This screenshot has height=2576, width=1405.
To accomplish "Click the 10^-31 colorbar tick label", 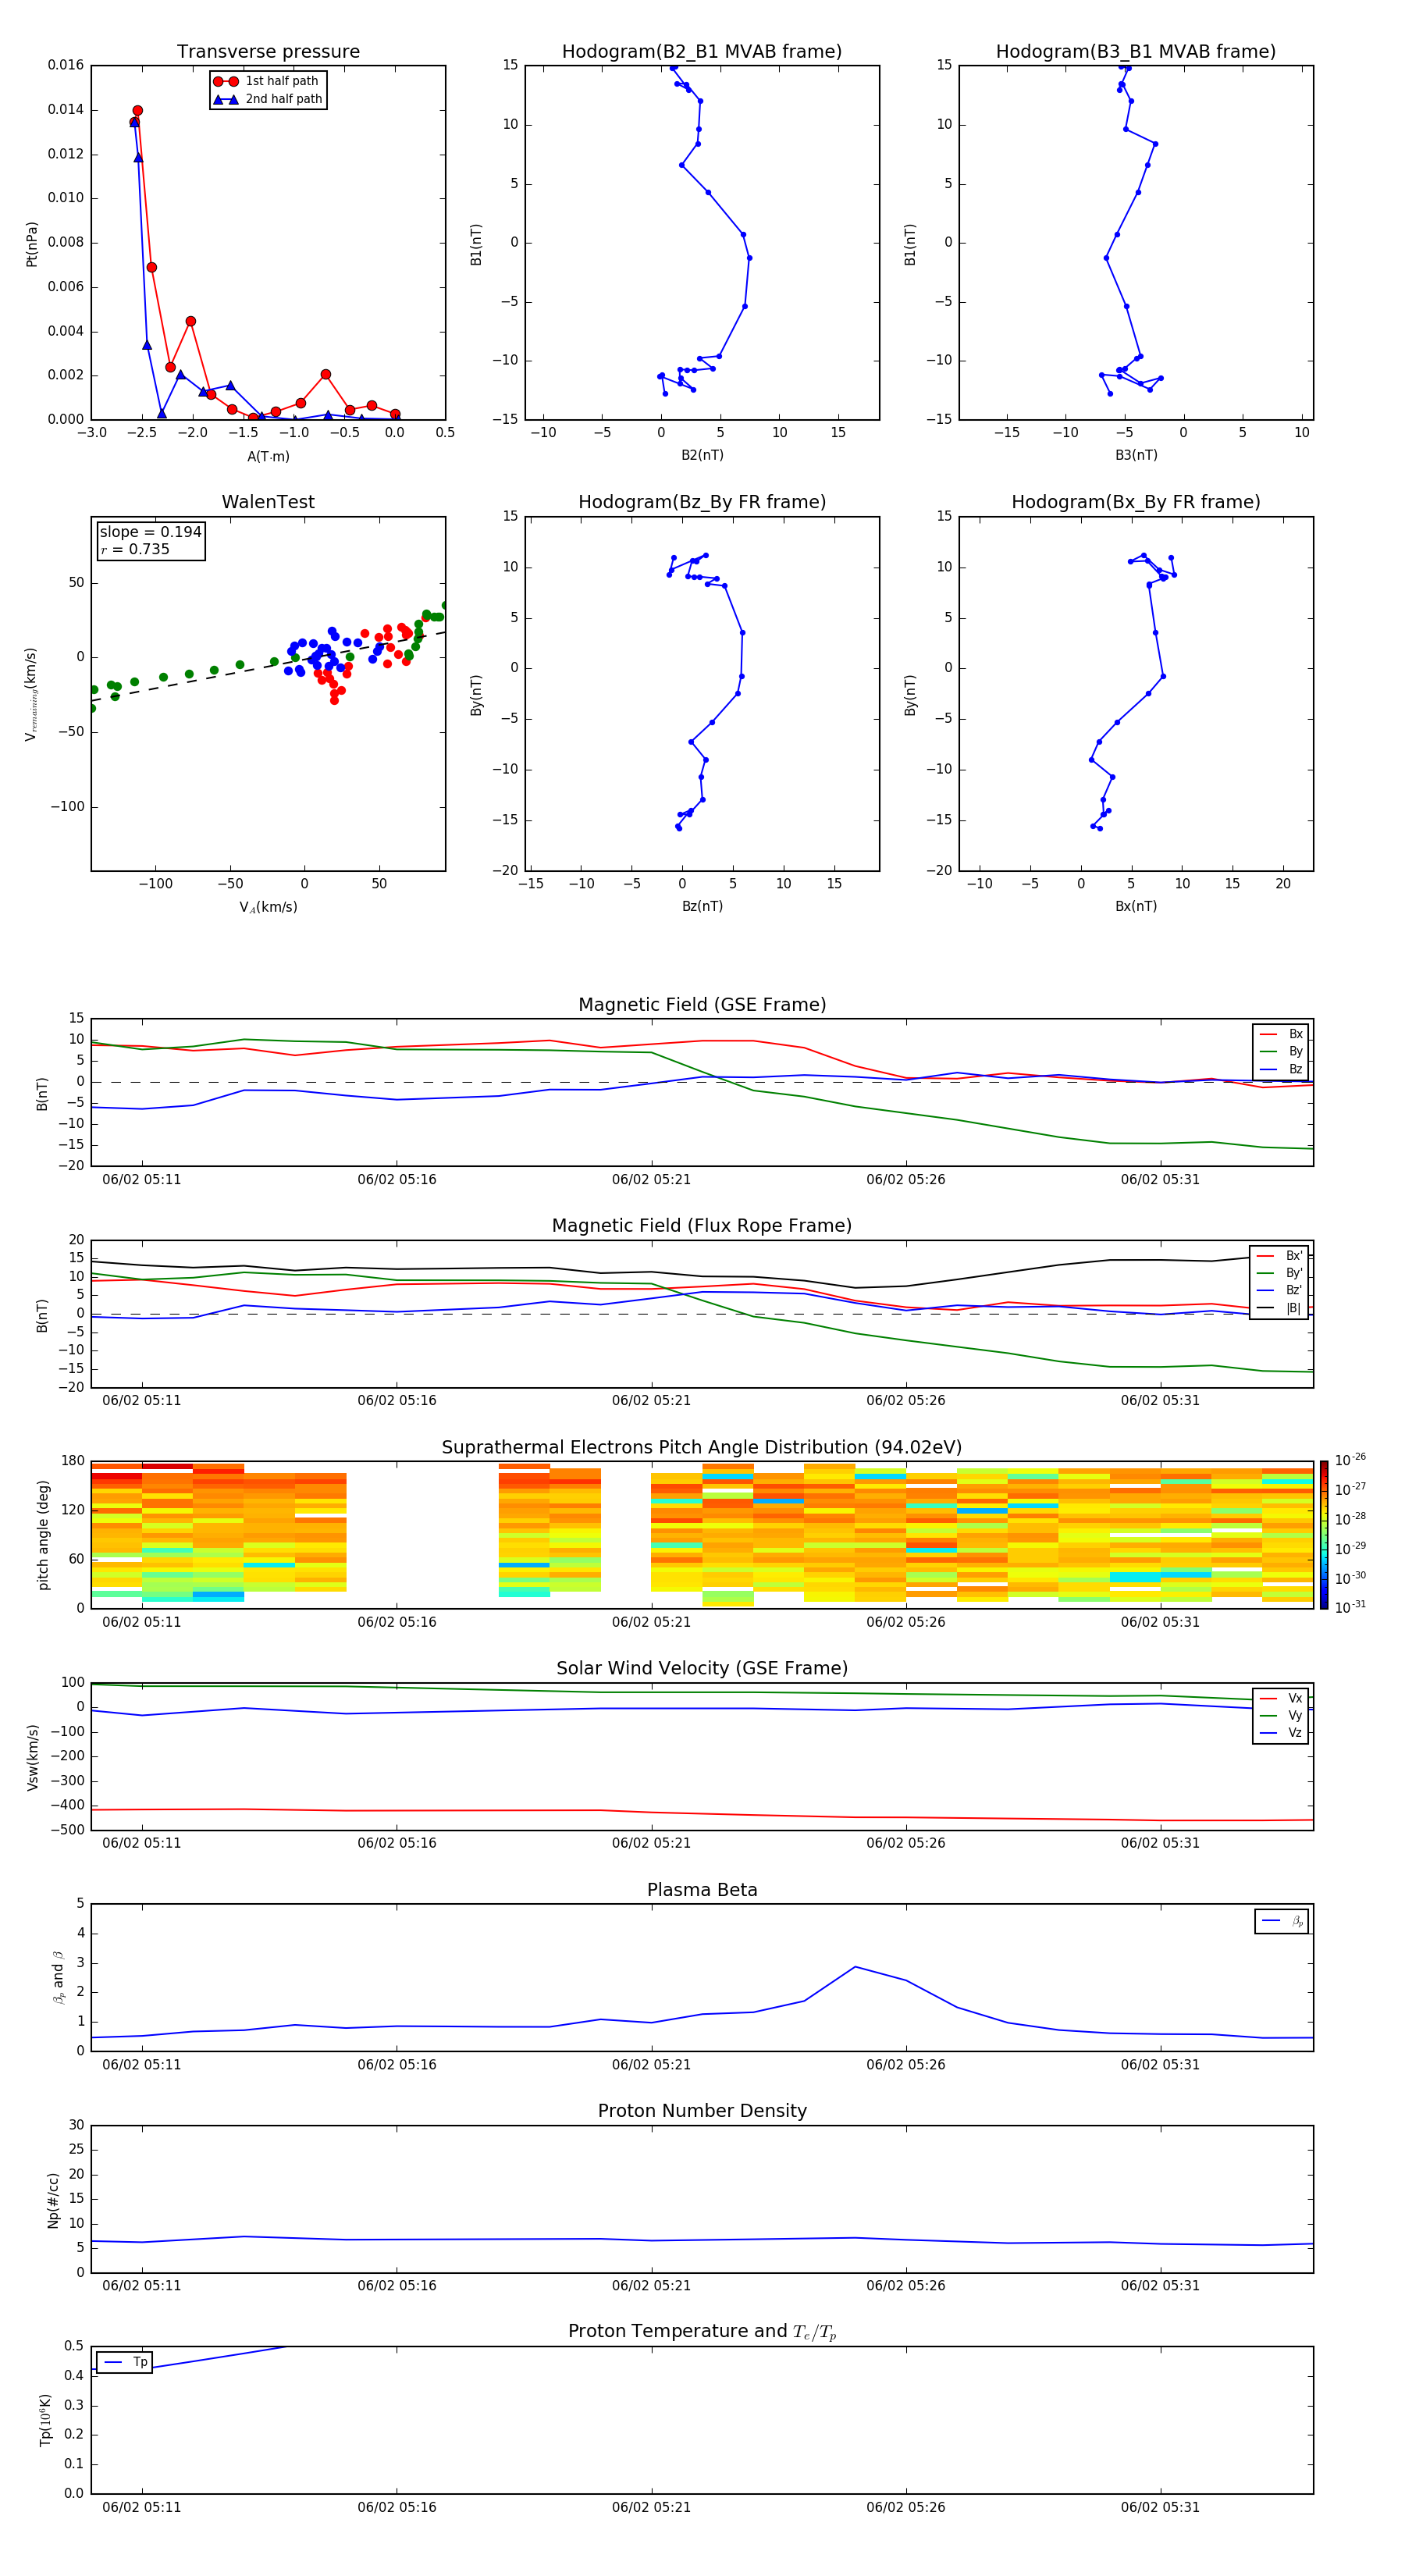I will coord(1350,1607).
